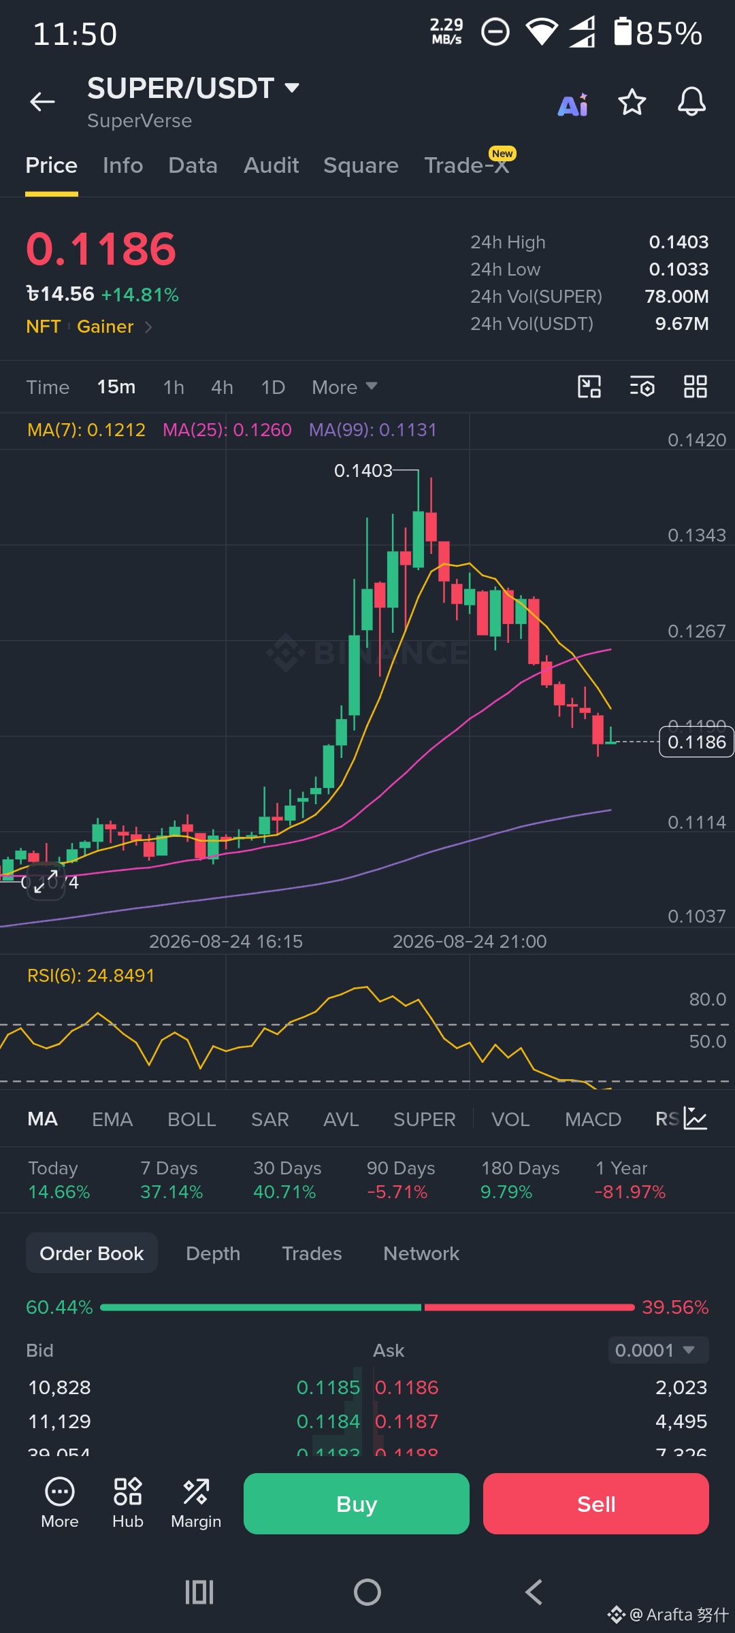Viewport: 735px width, 1633px height.
Task: Tap Android home button
Action: point(367,1592)
